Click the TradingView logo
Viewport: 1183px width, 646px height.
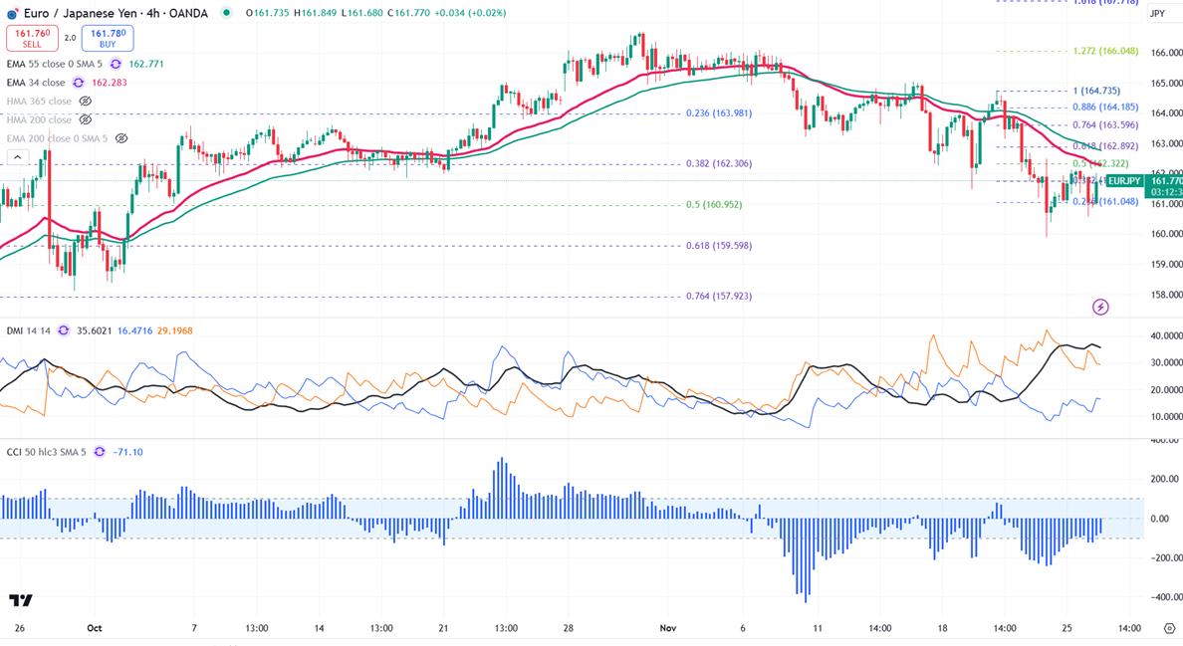click(21, 600)
